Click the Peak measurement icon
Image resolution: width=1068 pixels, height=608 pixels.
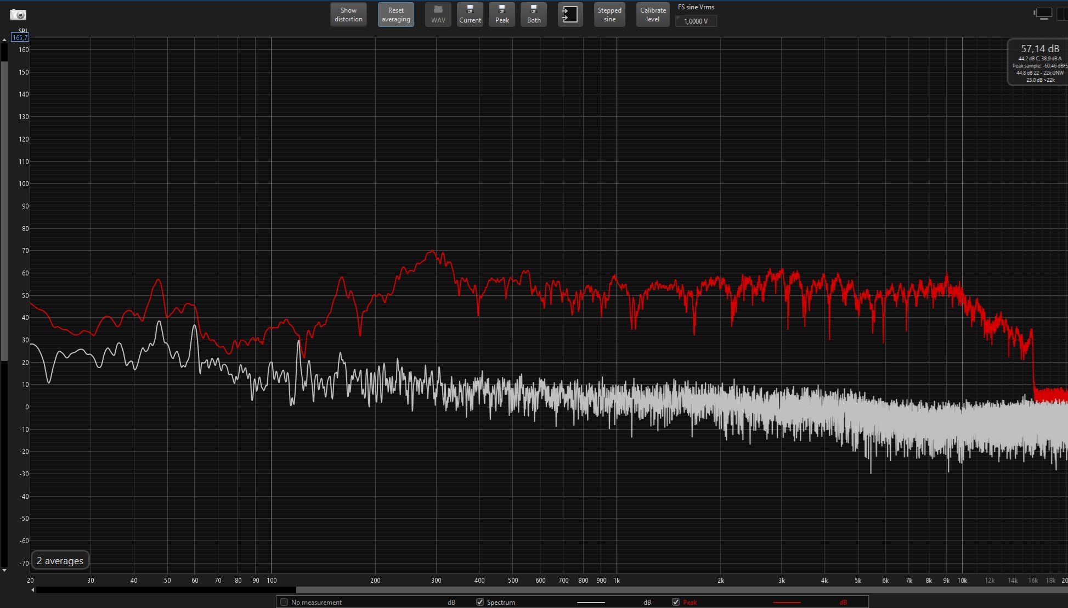point(501,15)
